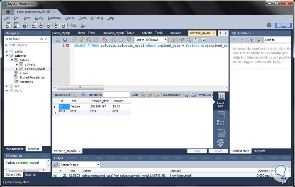The height and width of the screenshot is (187, 295).
Task: Open the Query menu
Action: point(39,18)
